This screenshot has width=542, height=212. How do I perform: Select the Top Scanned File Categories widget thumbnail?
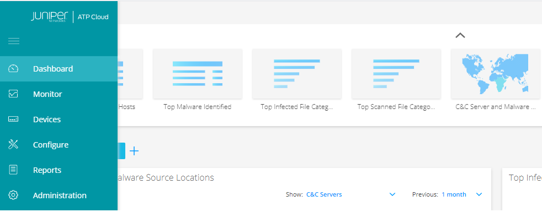[396, 73]
